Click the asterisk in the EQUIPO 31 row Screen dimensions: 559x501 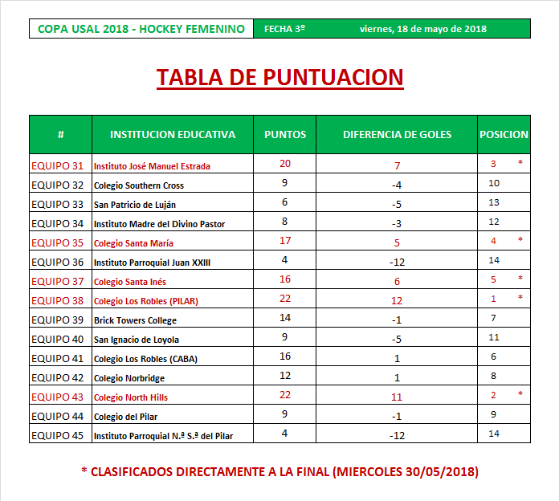(520, 162)
